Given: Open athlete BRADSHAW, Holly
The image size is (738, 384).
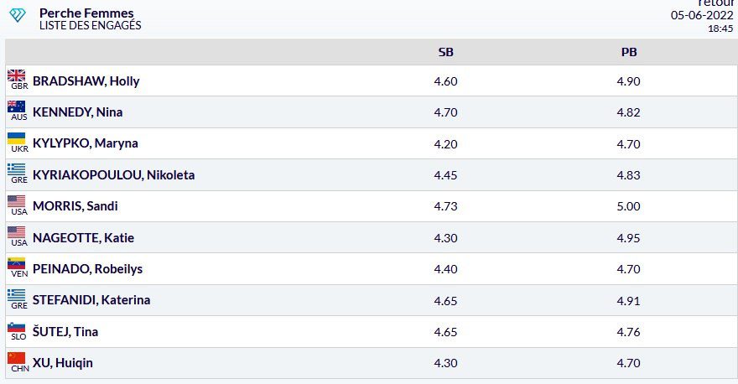Looking at the screenshot, I should coord(86,81).
